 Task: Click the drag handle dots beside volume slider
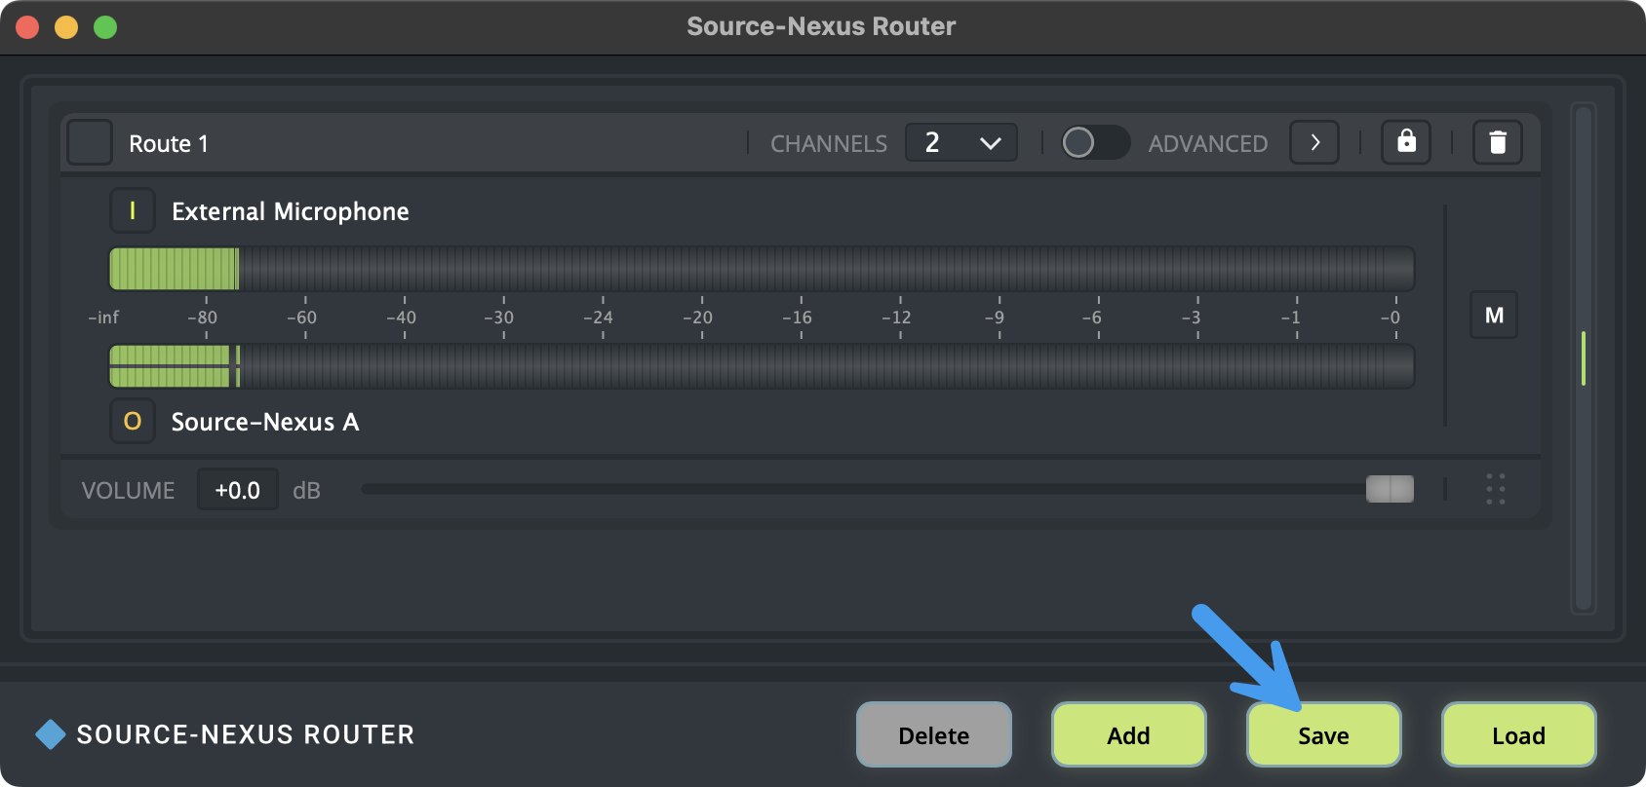pyautogui.click(x=1495, y=489)
